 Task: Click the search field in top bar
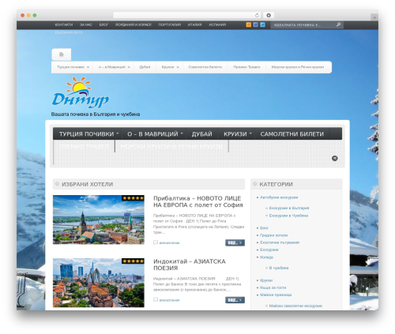click(303, 24)
